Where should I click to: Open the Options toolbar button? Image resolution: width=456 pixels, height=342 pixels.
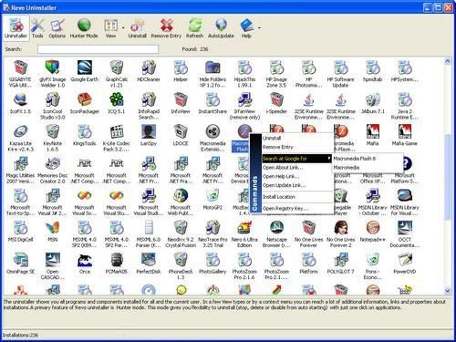point(57,28)
